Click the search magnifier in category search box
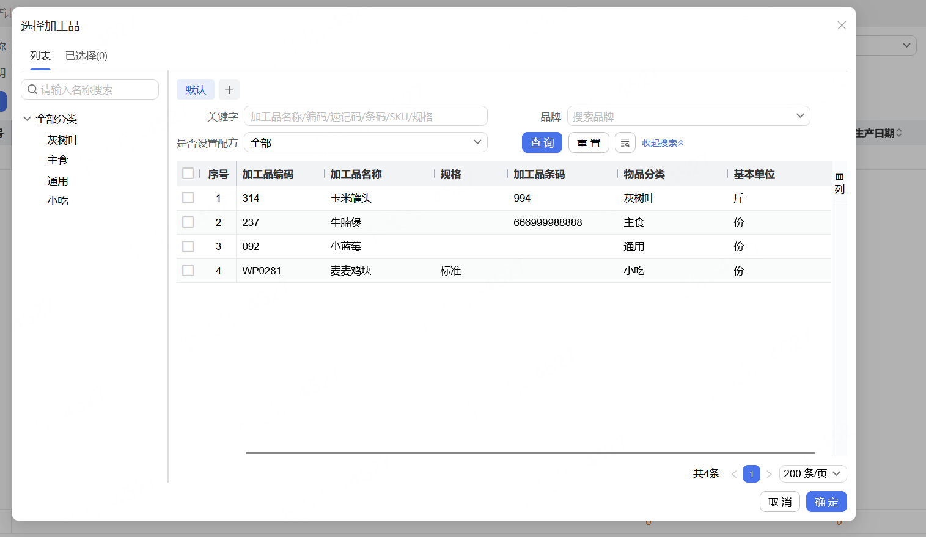Image resolution: width=926 pixels, height=537 pixels. tap(33, 90)
